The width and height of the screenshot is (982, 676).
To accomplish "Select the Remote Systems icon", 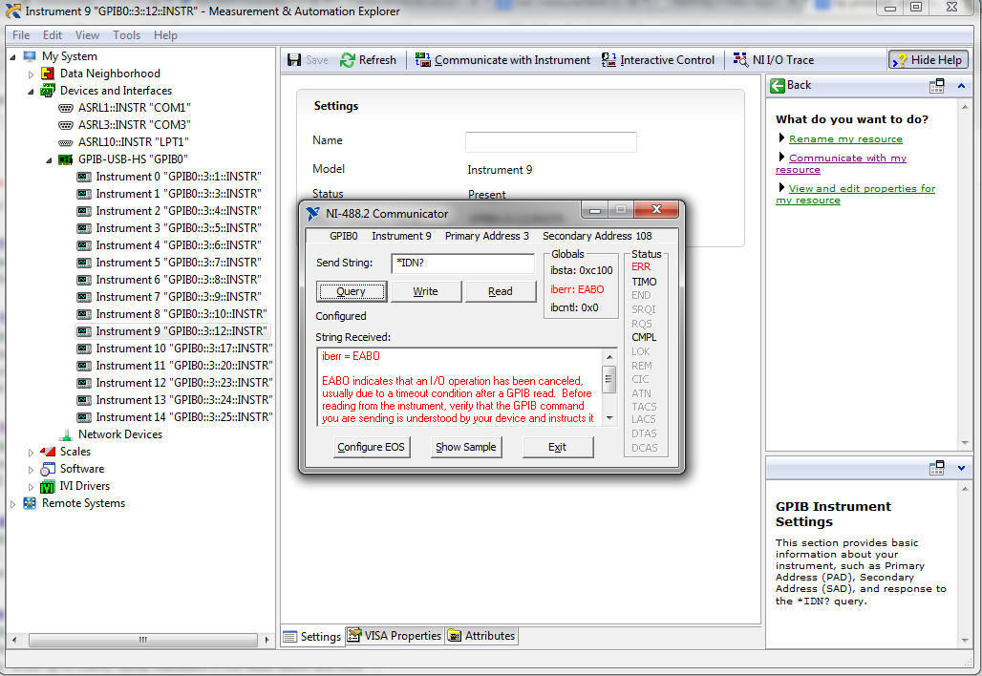I will point(30,503).
